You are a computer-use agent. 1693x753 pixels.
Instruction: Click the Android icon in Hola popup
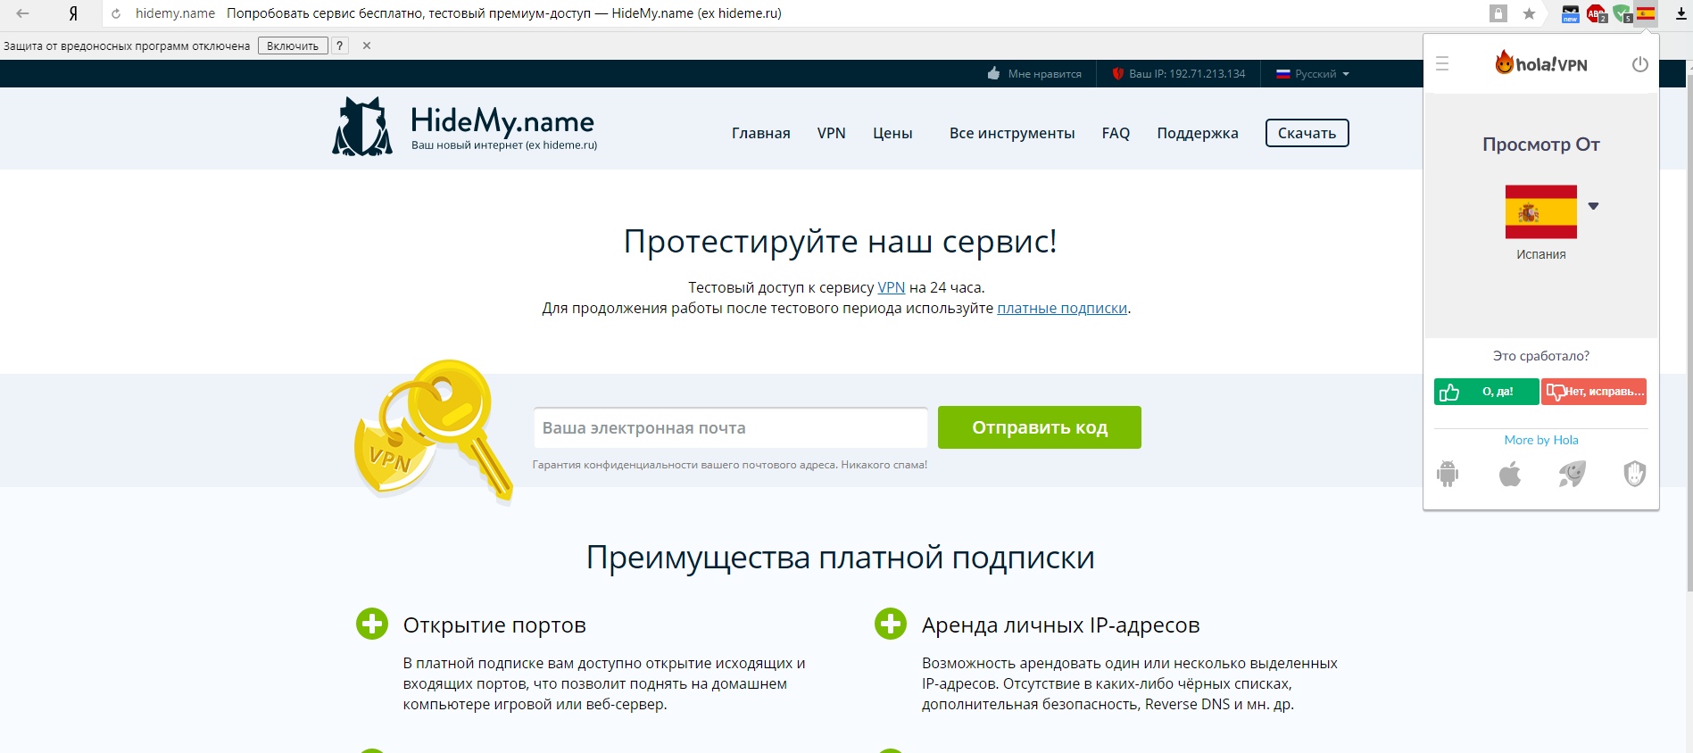[1448, 474]
